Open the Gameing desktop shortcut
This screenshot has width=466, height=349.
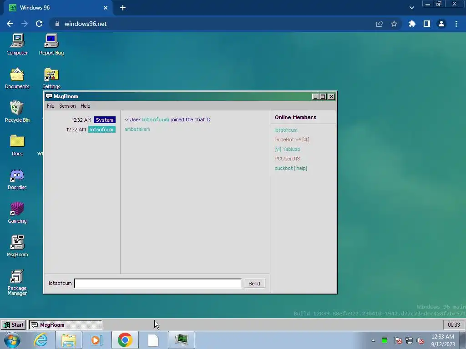(x=17, y=213)
